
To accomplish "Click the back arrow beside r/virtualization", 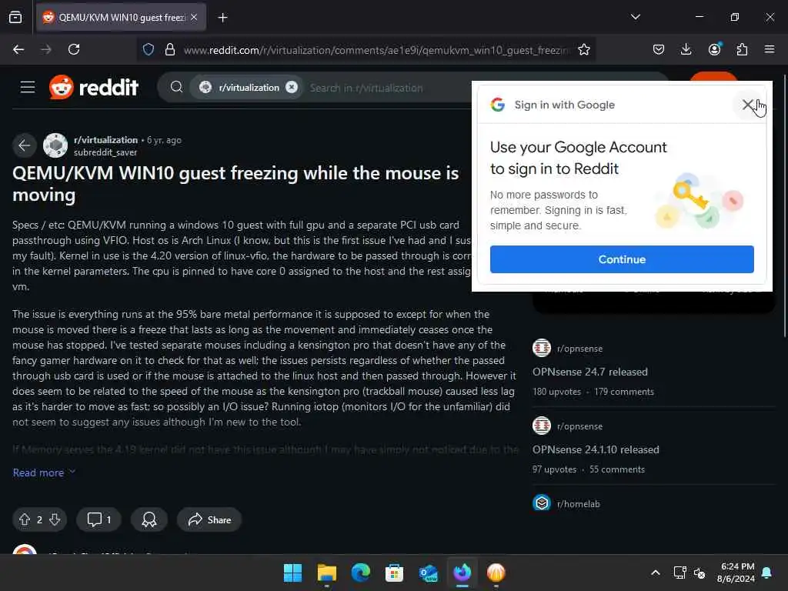I will tap(24, 145).
